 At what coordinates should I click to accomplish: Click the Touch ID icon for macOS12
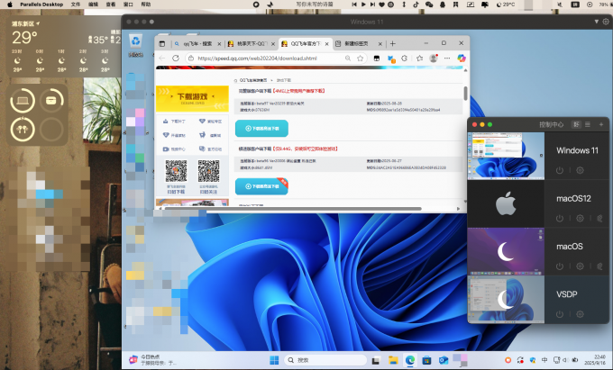599,218
